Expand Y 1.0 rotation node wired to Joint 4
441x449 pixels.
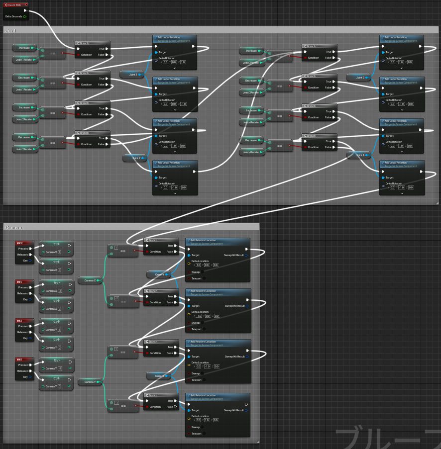coord(402,152)
